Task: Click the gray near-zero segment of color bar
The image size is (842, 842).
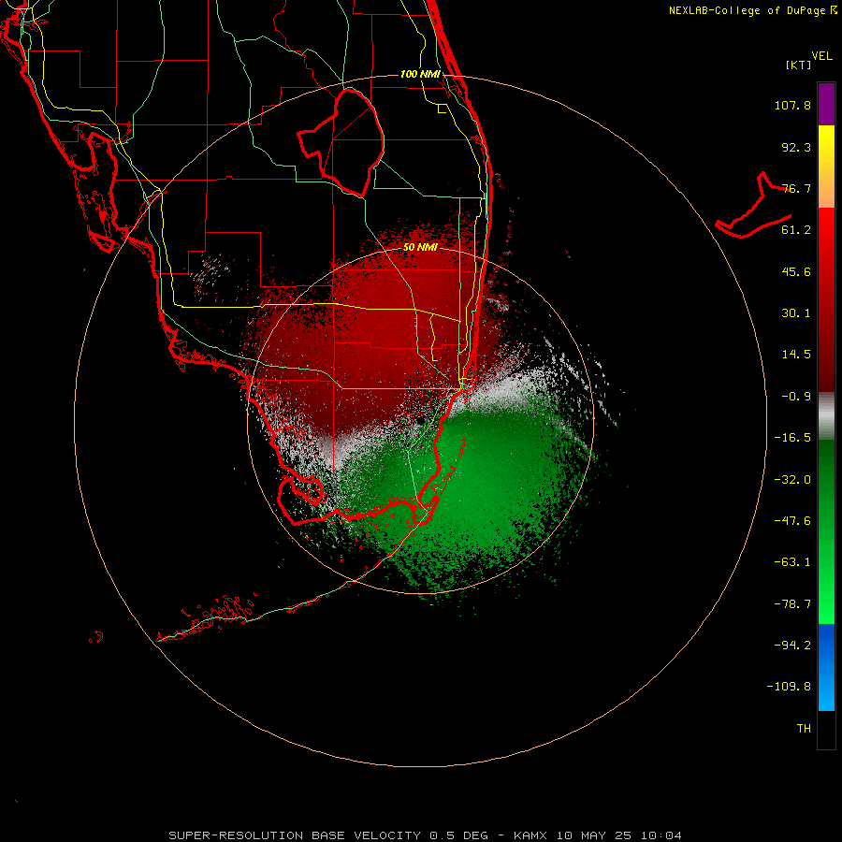Action: pos(826,416)
